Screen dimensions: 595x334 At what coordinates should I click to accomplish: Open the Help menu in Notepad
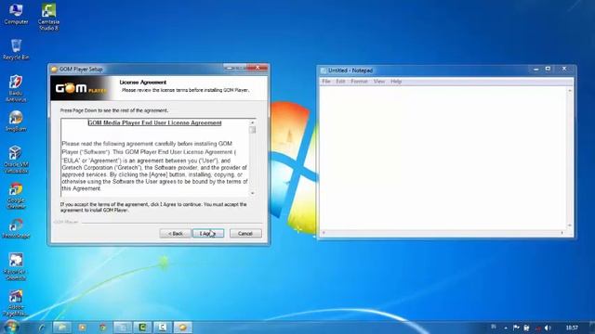coord(396,82)
